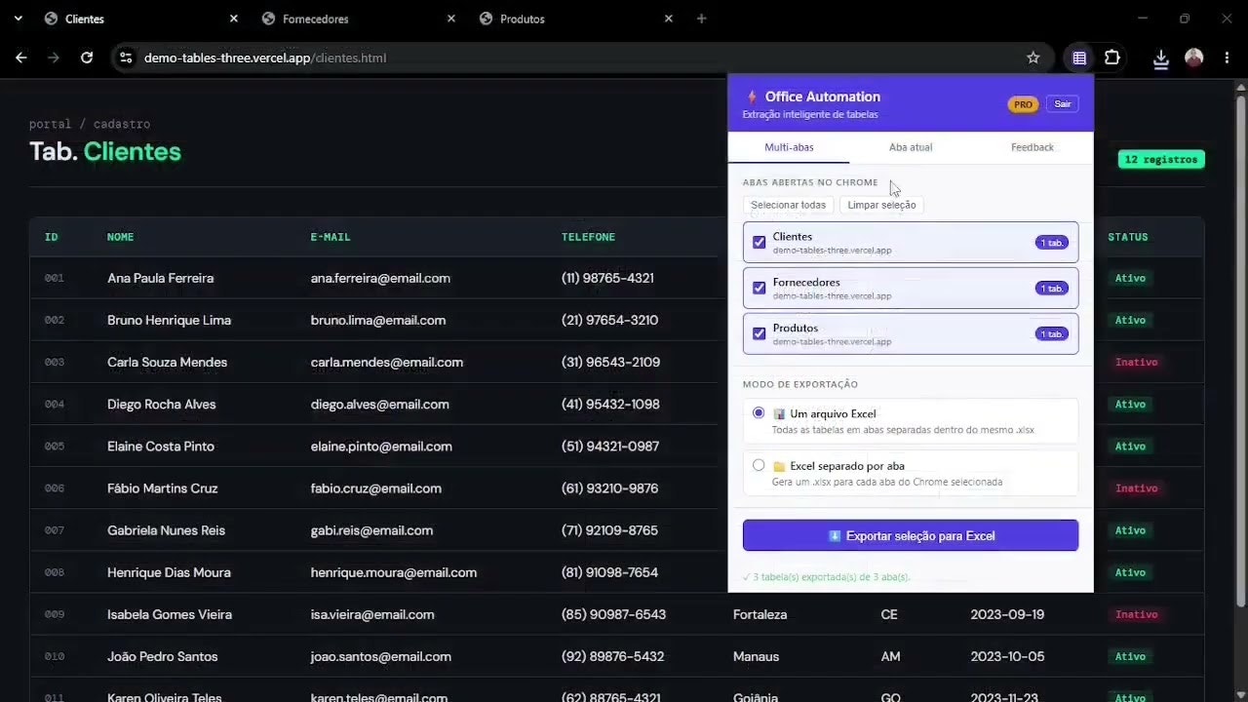Click the city Fortaleza cell
The image size is (1248, 702).
click(x=760, y=614)
